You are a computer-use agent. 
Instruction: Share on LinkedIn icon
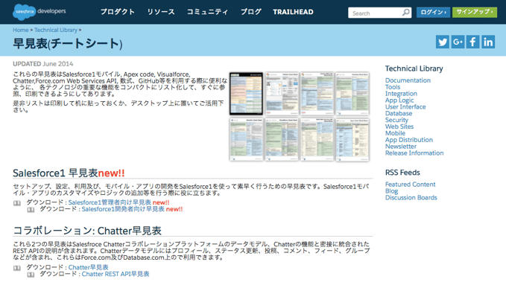click(488, 42)
